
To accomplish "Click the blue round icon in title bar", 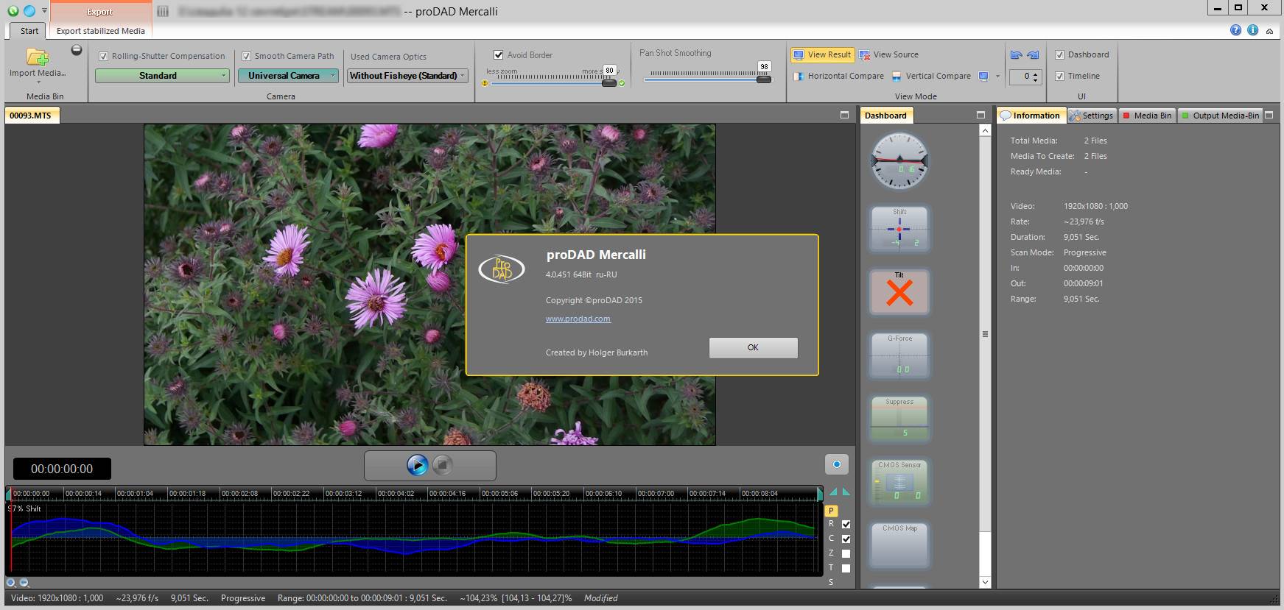I will tap(29, 10).
